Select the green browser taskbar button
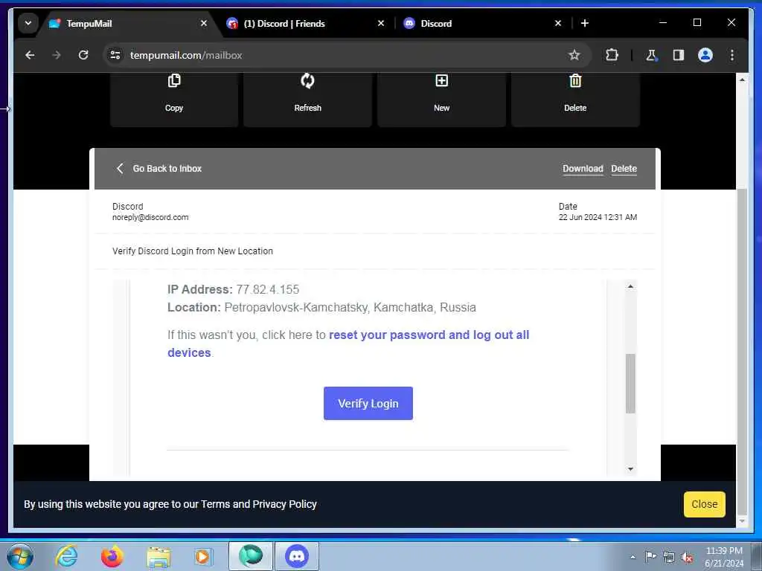The image size is (762, 571). (250, 556)
